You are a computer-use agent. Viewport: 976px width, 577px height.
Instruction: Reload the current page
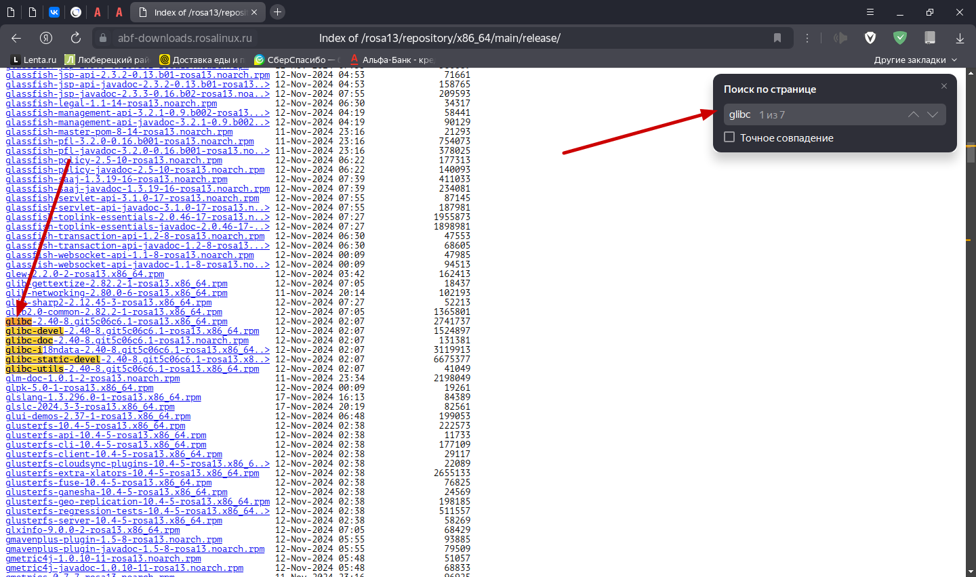click(76, 38)
